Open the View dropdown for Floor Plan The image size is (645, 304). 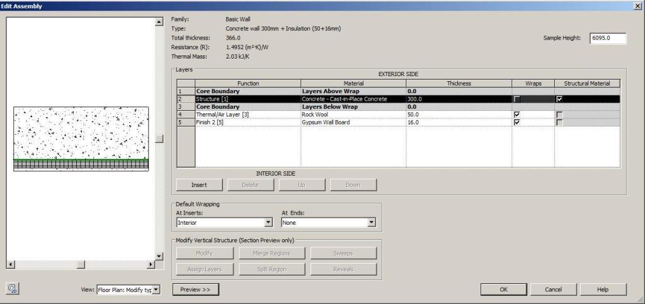pos(156,290)
